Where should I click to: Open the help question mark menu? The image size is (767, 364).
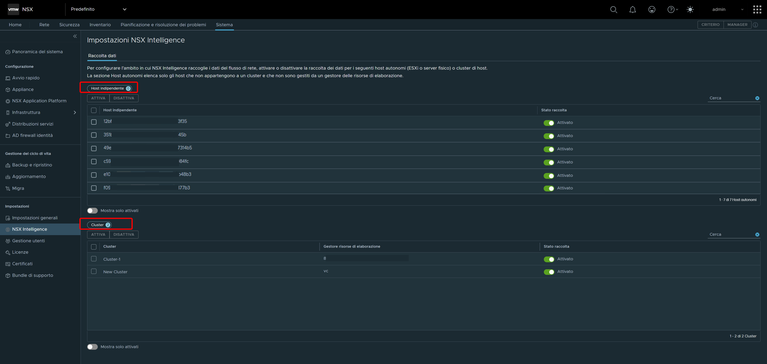pos(673,10)
